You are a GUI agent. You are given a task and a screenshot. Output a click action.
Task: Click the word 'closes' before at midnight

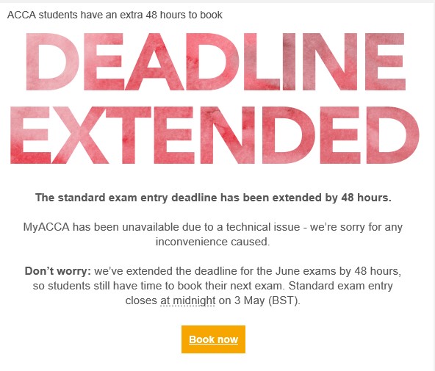(141, 300)
